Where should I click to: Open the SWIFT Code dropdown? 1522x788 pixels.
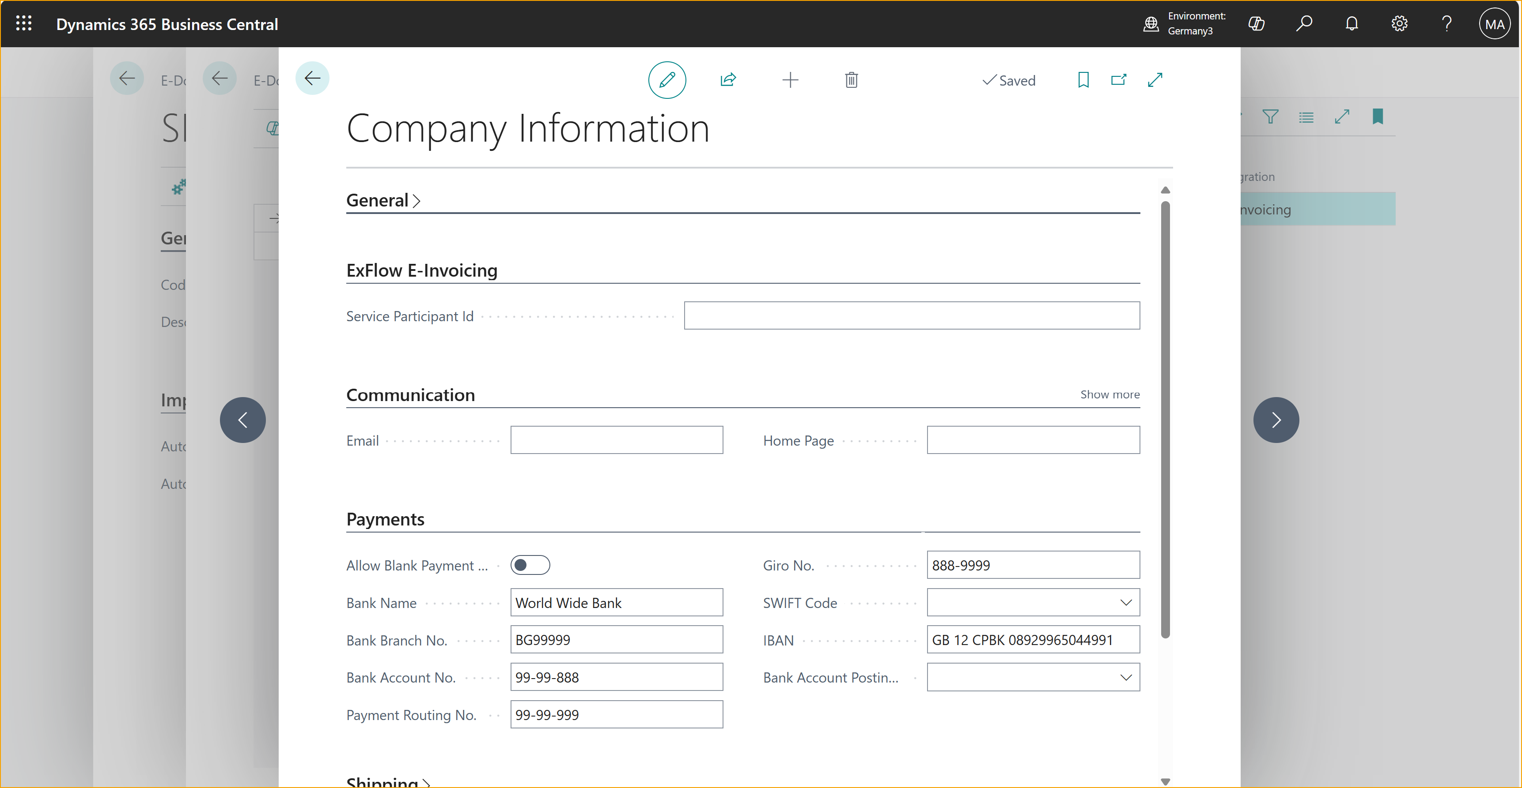tap(1126, 602)
